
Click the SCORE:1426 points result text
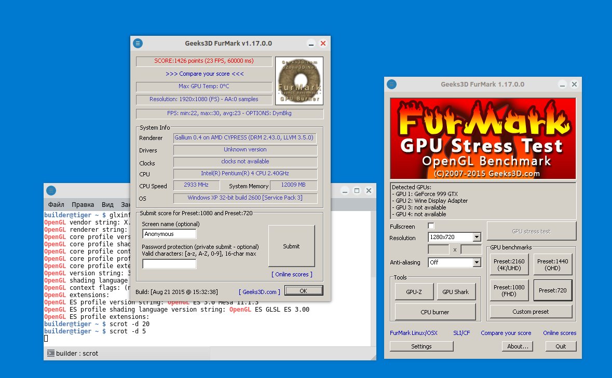[203, 61]
